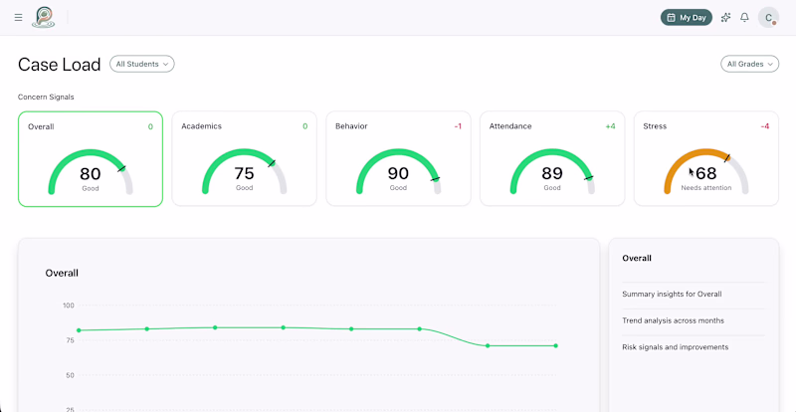The height and width of the screenshot is (412, 796).
Task: Expand the All Grades dropdown
Action: point(750,64)
